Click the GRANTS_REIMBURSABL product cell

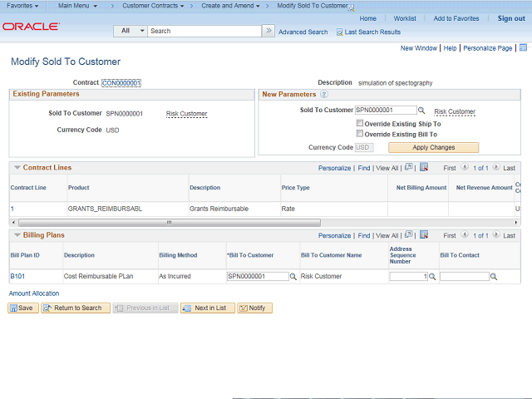(106, 209)
